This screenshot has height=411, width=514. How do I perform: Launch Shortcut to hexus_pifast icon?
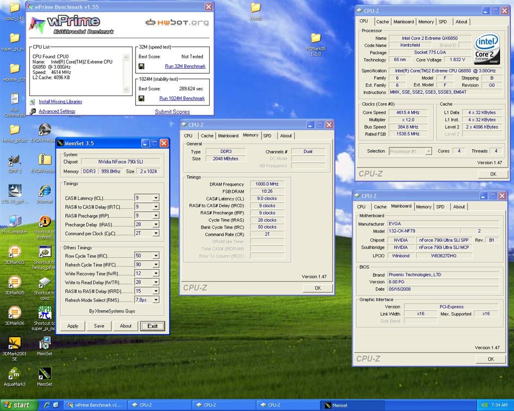(x=45, y=252)
